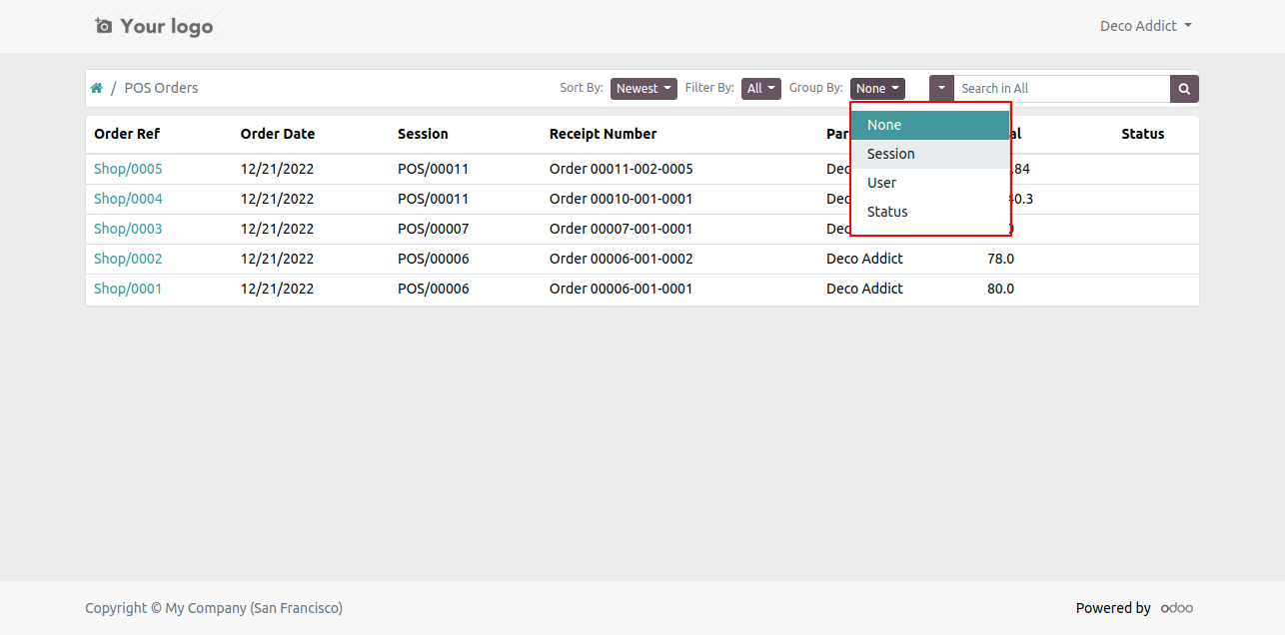Click the Copyright My Company footer text

(214, 608)
